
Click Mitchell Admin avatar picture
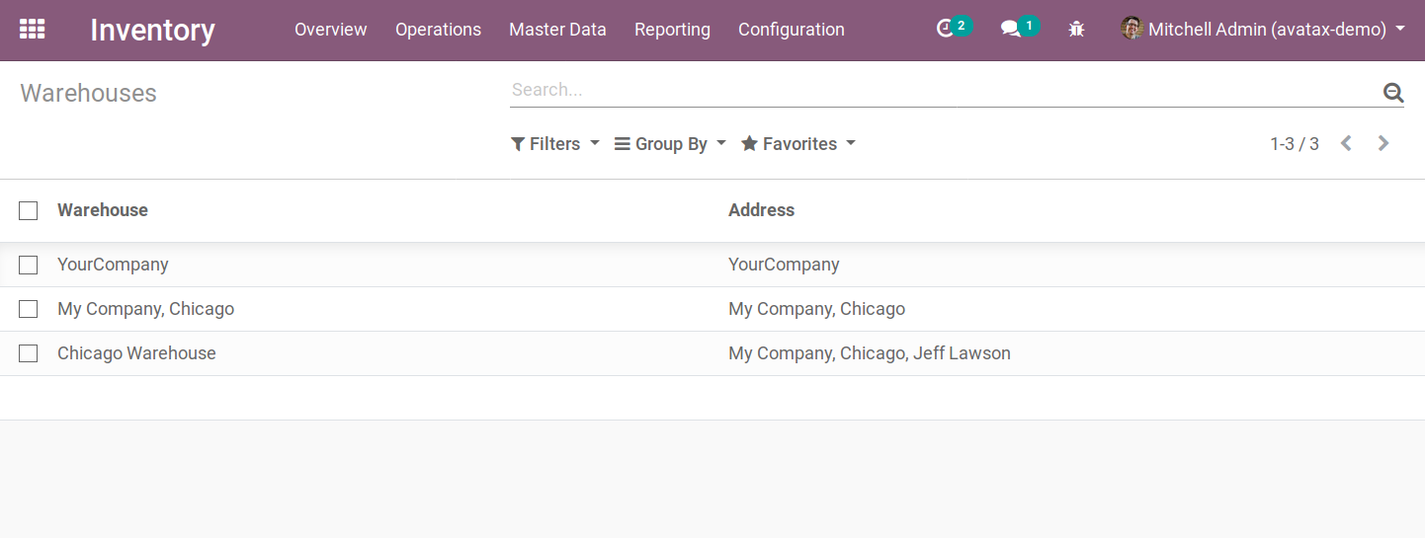coord(1132,29)
